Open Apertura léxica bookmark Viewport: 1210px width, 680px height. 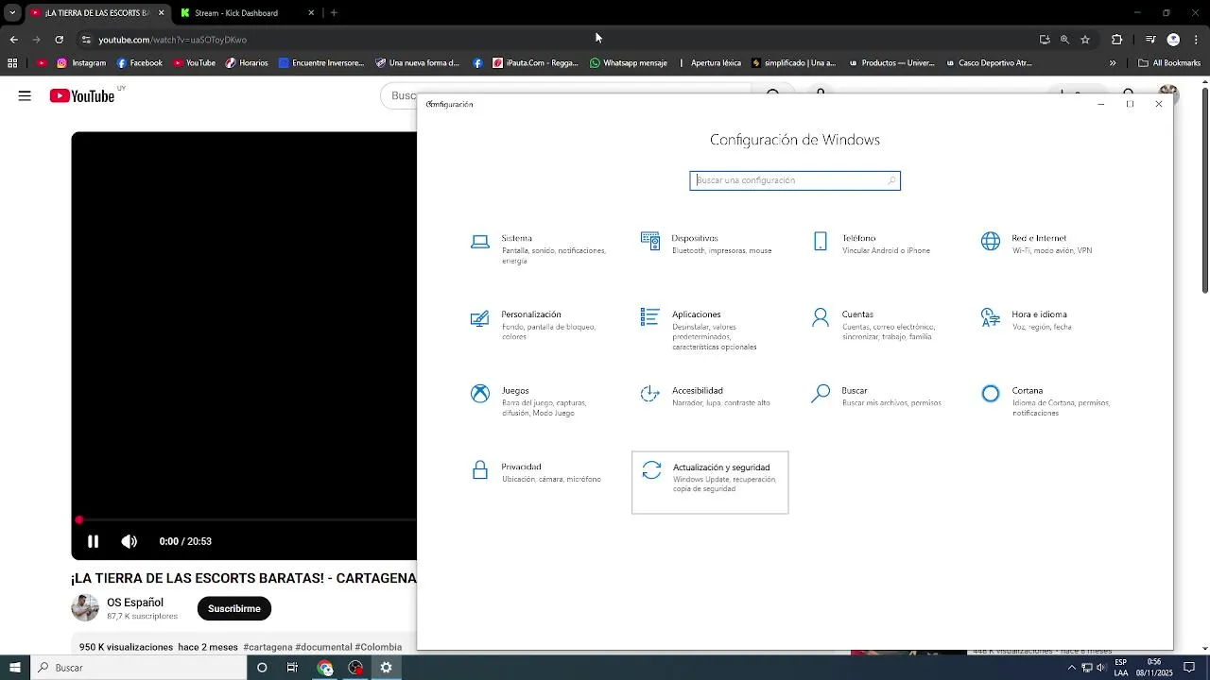(x=709, y=63)
